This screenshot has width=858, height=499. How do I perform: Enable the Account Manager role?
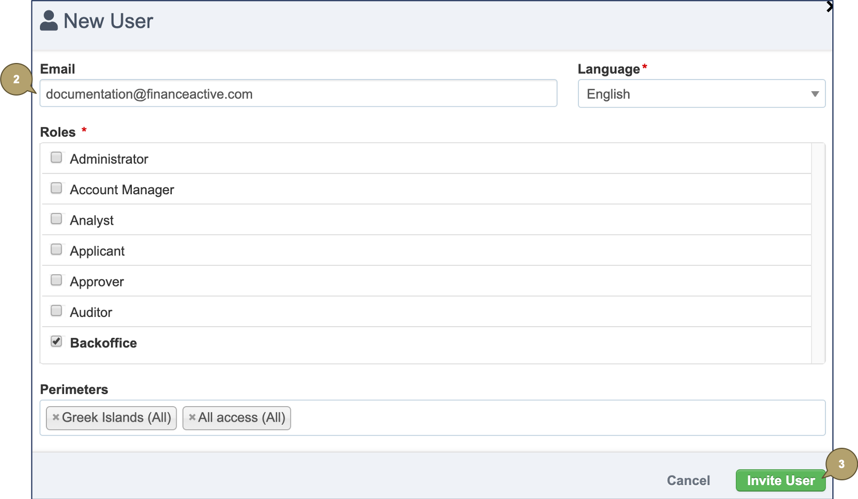pos(56,188)
